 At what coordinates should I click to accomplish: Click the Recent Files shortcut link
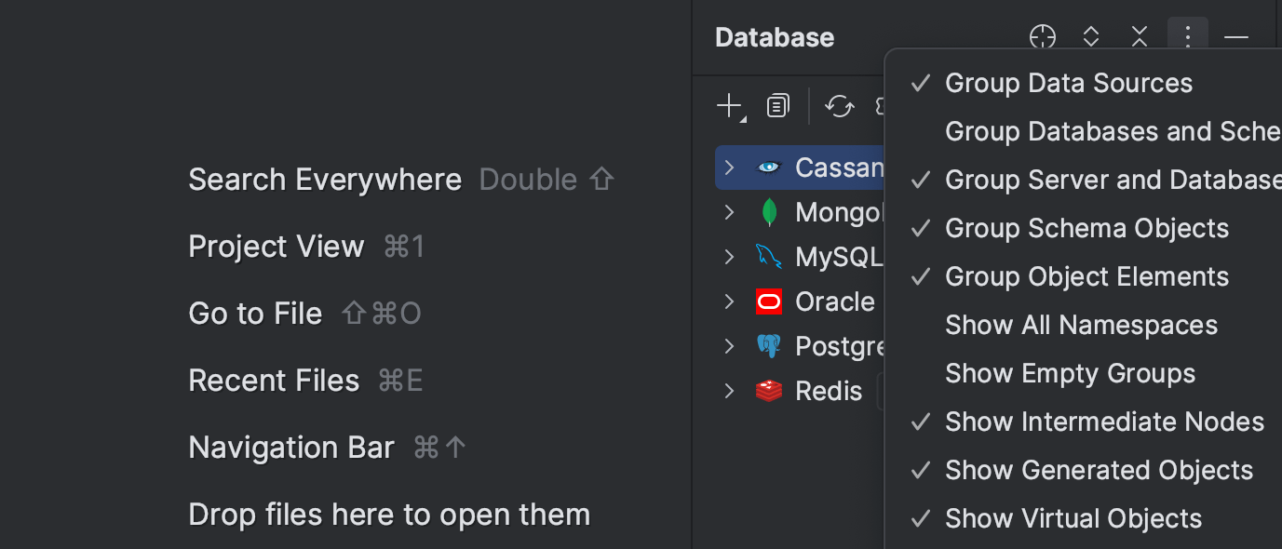pyautogui.click(x=273, y=380)
